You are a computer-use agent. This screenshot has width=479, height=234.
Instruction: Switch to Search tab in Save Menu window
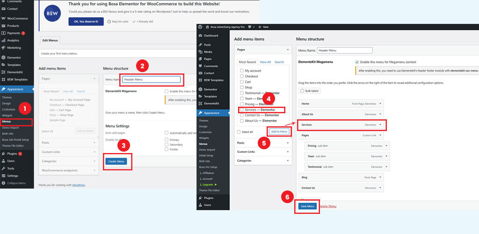(x=279, y=62)
